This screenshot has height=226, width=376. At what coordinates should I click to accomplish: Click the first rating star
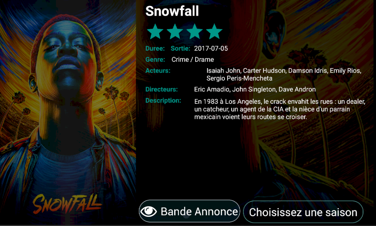pyautogui.click(x=155, y=31)
